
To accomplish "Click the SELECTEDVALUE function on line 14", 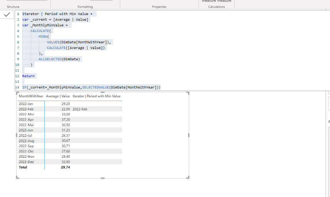I will [x=95, y=87].
